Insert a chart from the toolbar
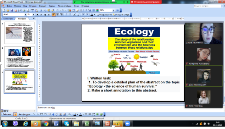This screenshot has height=129, width=225. point(70,10)
